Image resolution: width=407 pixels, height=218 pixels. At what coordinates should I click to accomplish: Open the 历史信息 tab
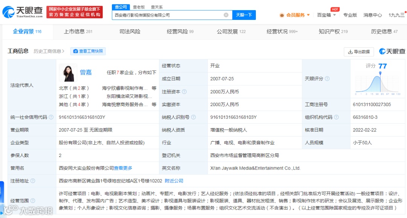click(x=384, y=32)
